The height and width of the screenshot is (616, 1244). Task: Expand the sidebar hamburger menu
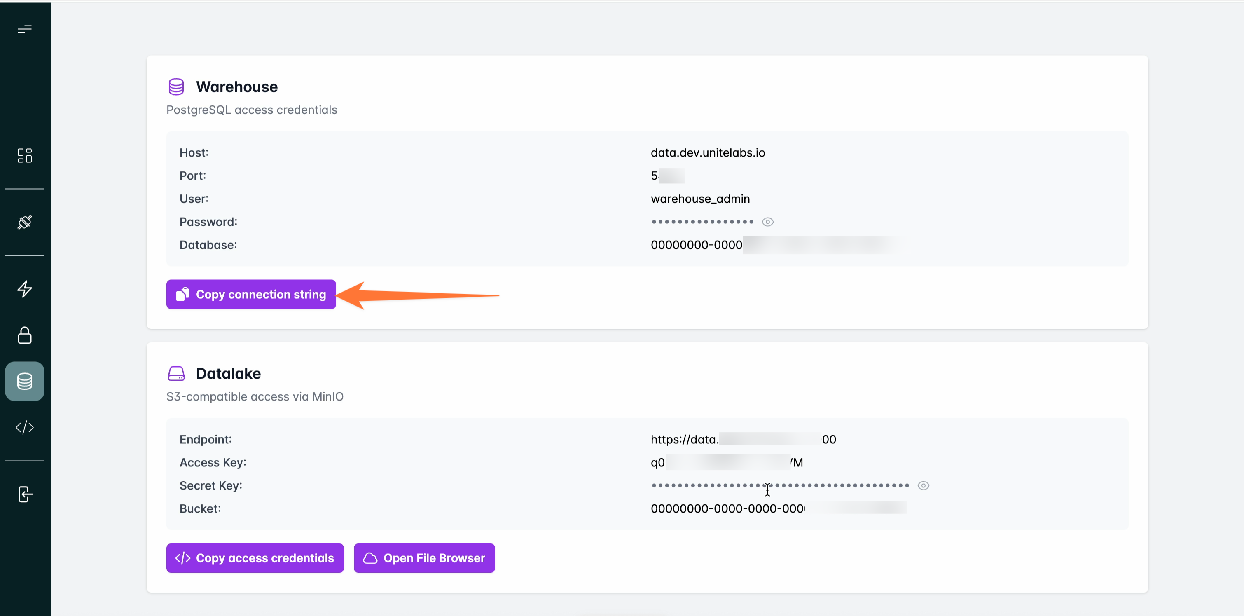(x=25, y=30)
